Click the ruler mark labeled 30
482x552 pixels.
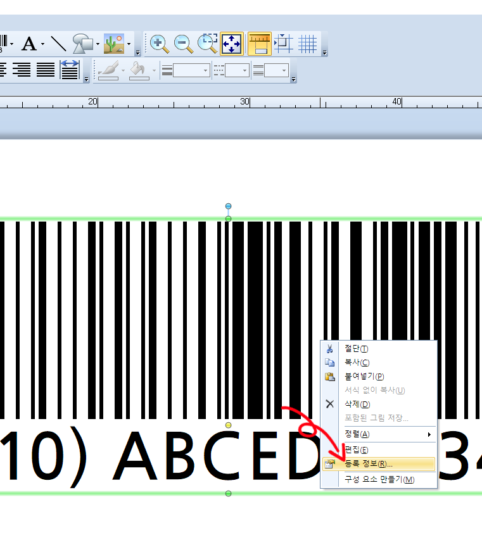(x=244, y=101)
